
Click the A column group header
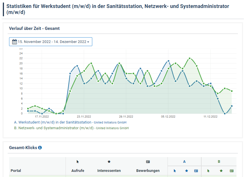(184, 161)
